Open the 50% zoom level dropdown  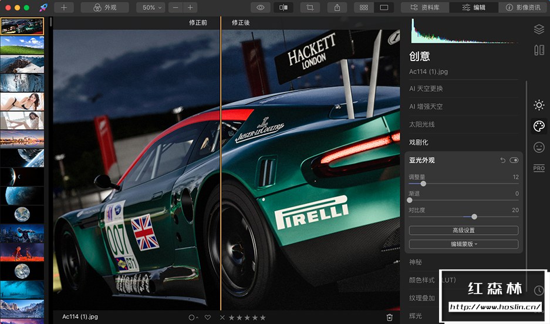tap(150, 8)
